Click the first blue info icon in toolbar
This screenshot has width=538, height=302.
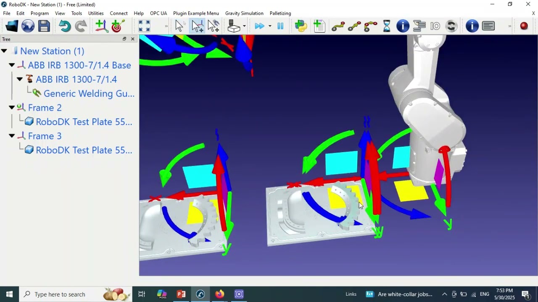403,26
